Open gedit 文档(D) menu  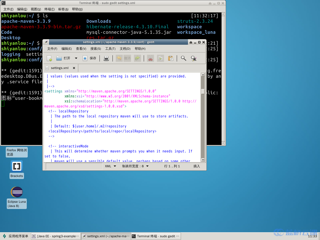click(x=125, y=49)
